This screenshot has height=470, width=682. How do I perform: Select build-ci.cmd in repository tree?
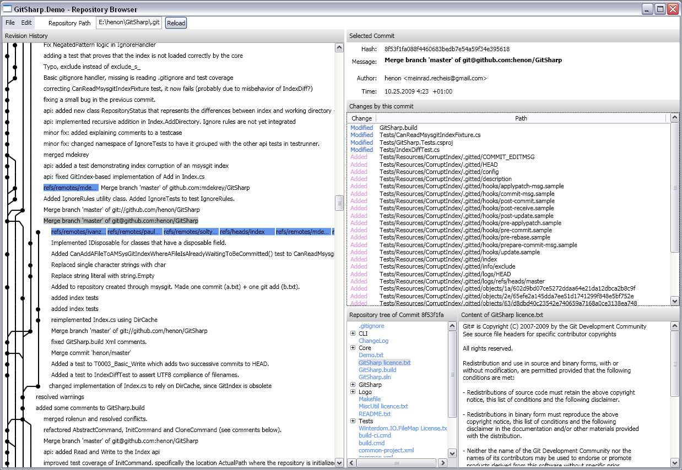pos(375,435)
